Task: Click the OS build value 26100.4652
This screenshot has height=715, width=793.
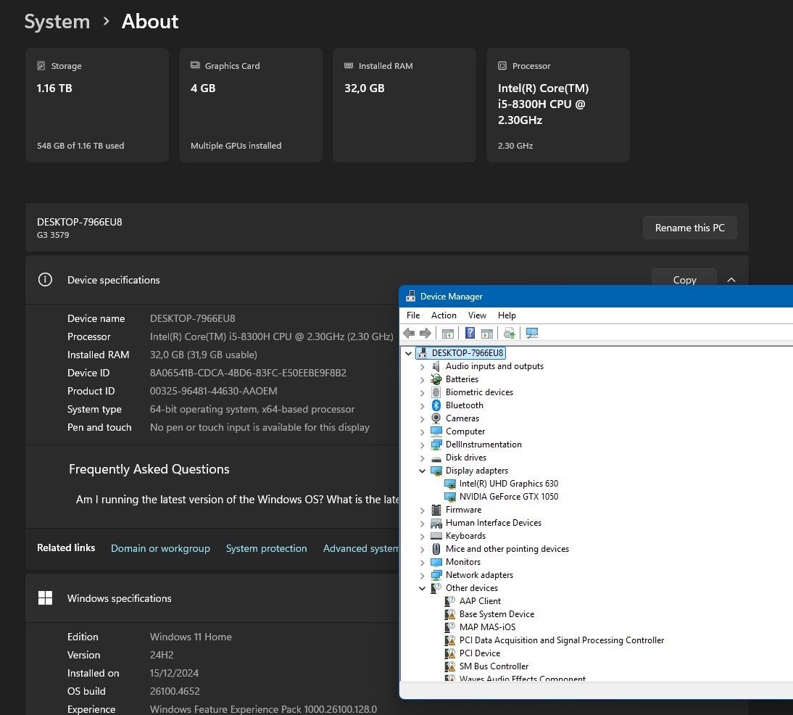Action: click(x=175, y=691)
